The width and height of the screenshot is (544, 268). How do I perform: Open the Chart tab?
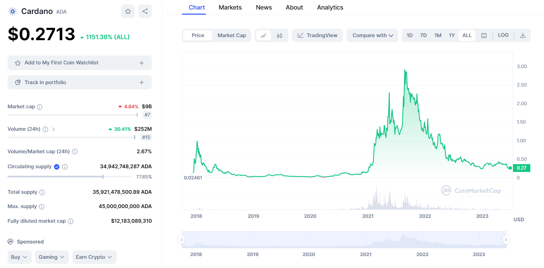pos(197,7)
